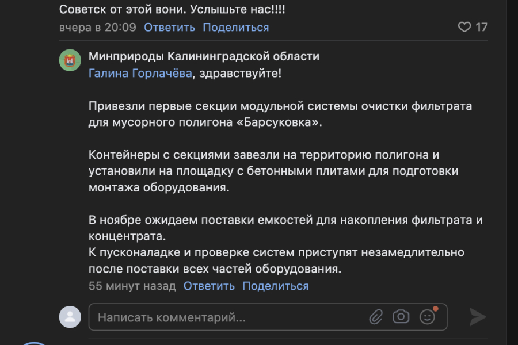The image size is (518, 345).
Task: Click the comment text starting with Советск
Action: (173, 10)
